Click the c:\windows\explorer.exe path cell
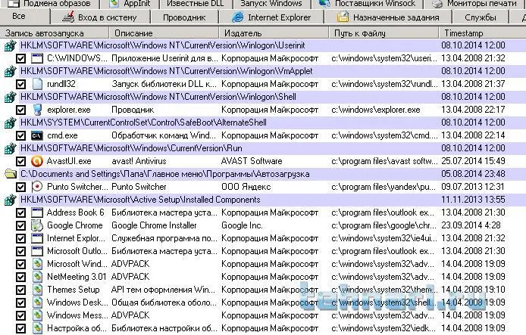This screenshot has width=526, height=335. point(376,110)
